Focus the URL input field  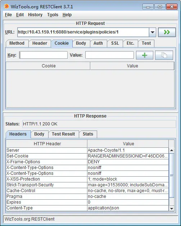pyautogui.click(x=83, y=32)
